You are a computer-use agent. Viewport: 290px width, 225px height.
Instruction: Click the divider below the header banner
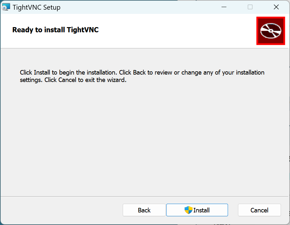145,48
